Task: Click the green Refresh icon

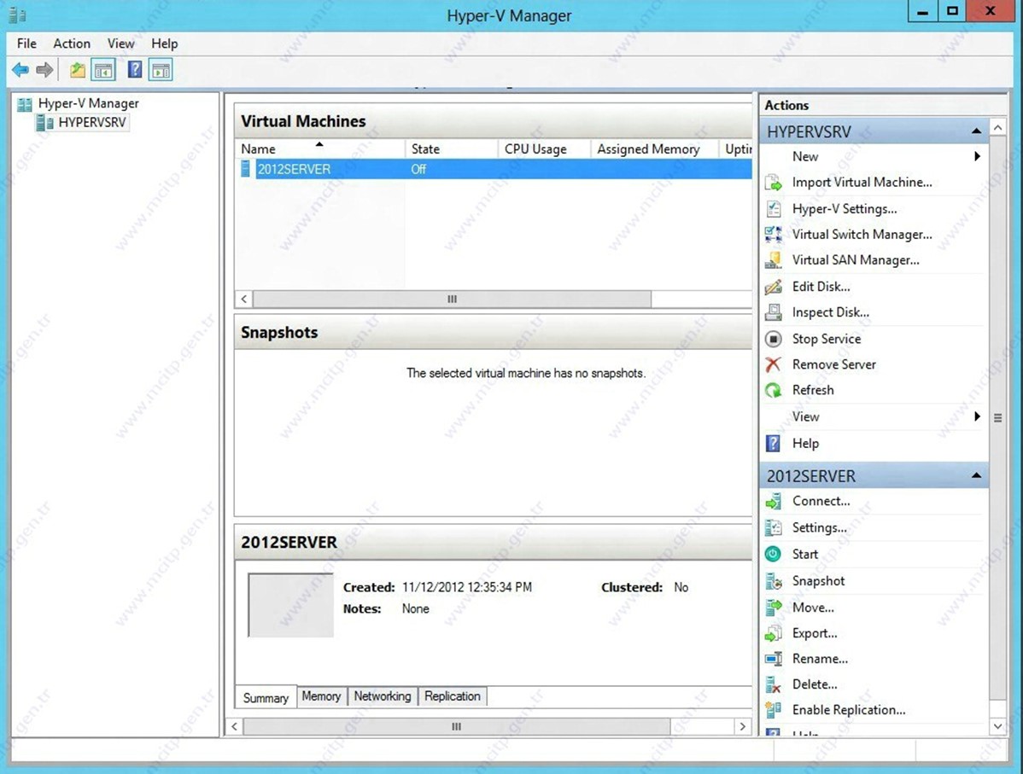Action: pos(773,390)
